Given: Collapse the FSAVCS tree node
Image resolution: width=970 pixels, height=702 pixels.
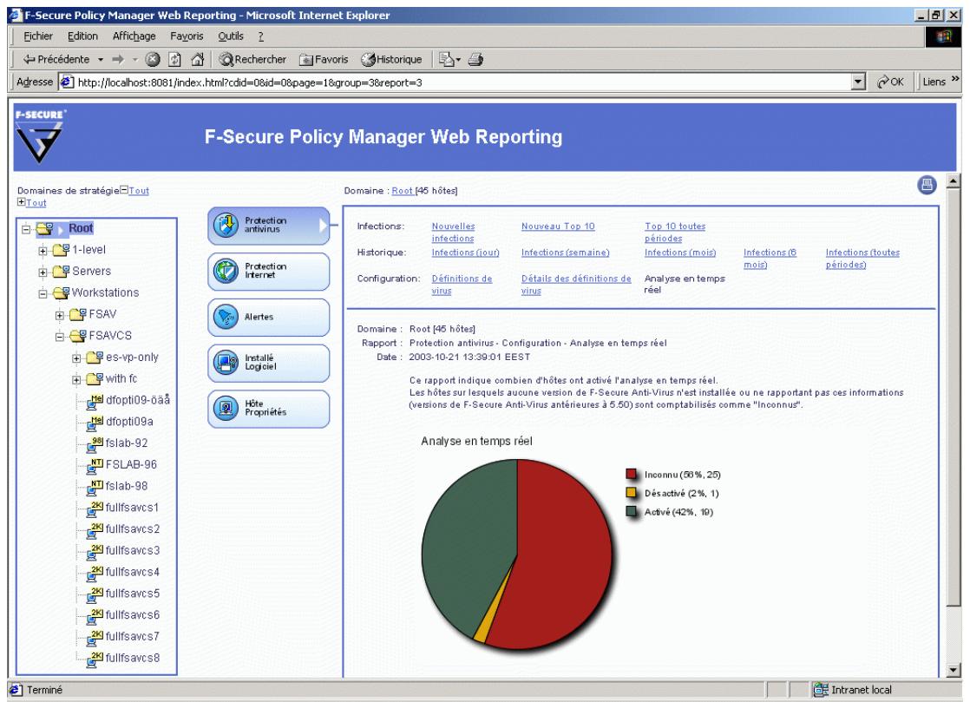Looking at the screenshot, I should [59, 337].
